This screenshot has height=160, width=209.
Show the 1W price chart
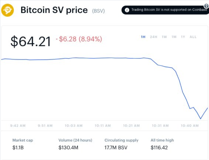pos(164,37)
